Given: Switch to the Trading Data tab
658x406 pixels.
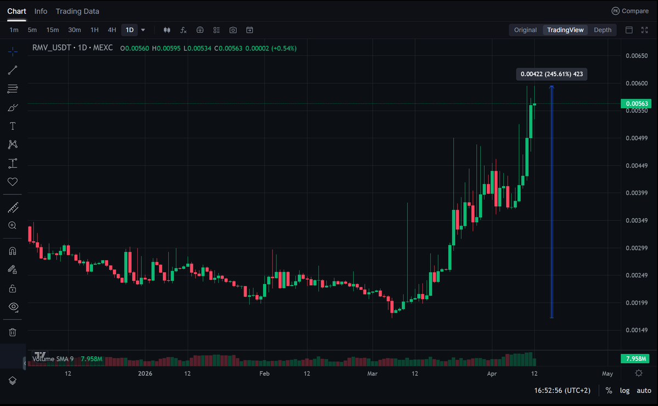Looking at the screenshot, I should [x=77, y=11].
